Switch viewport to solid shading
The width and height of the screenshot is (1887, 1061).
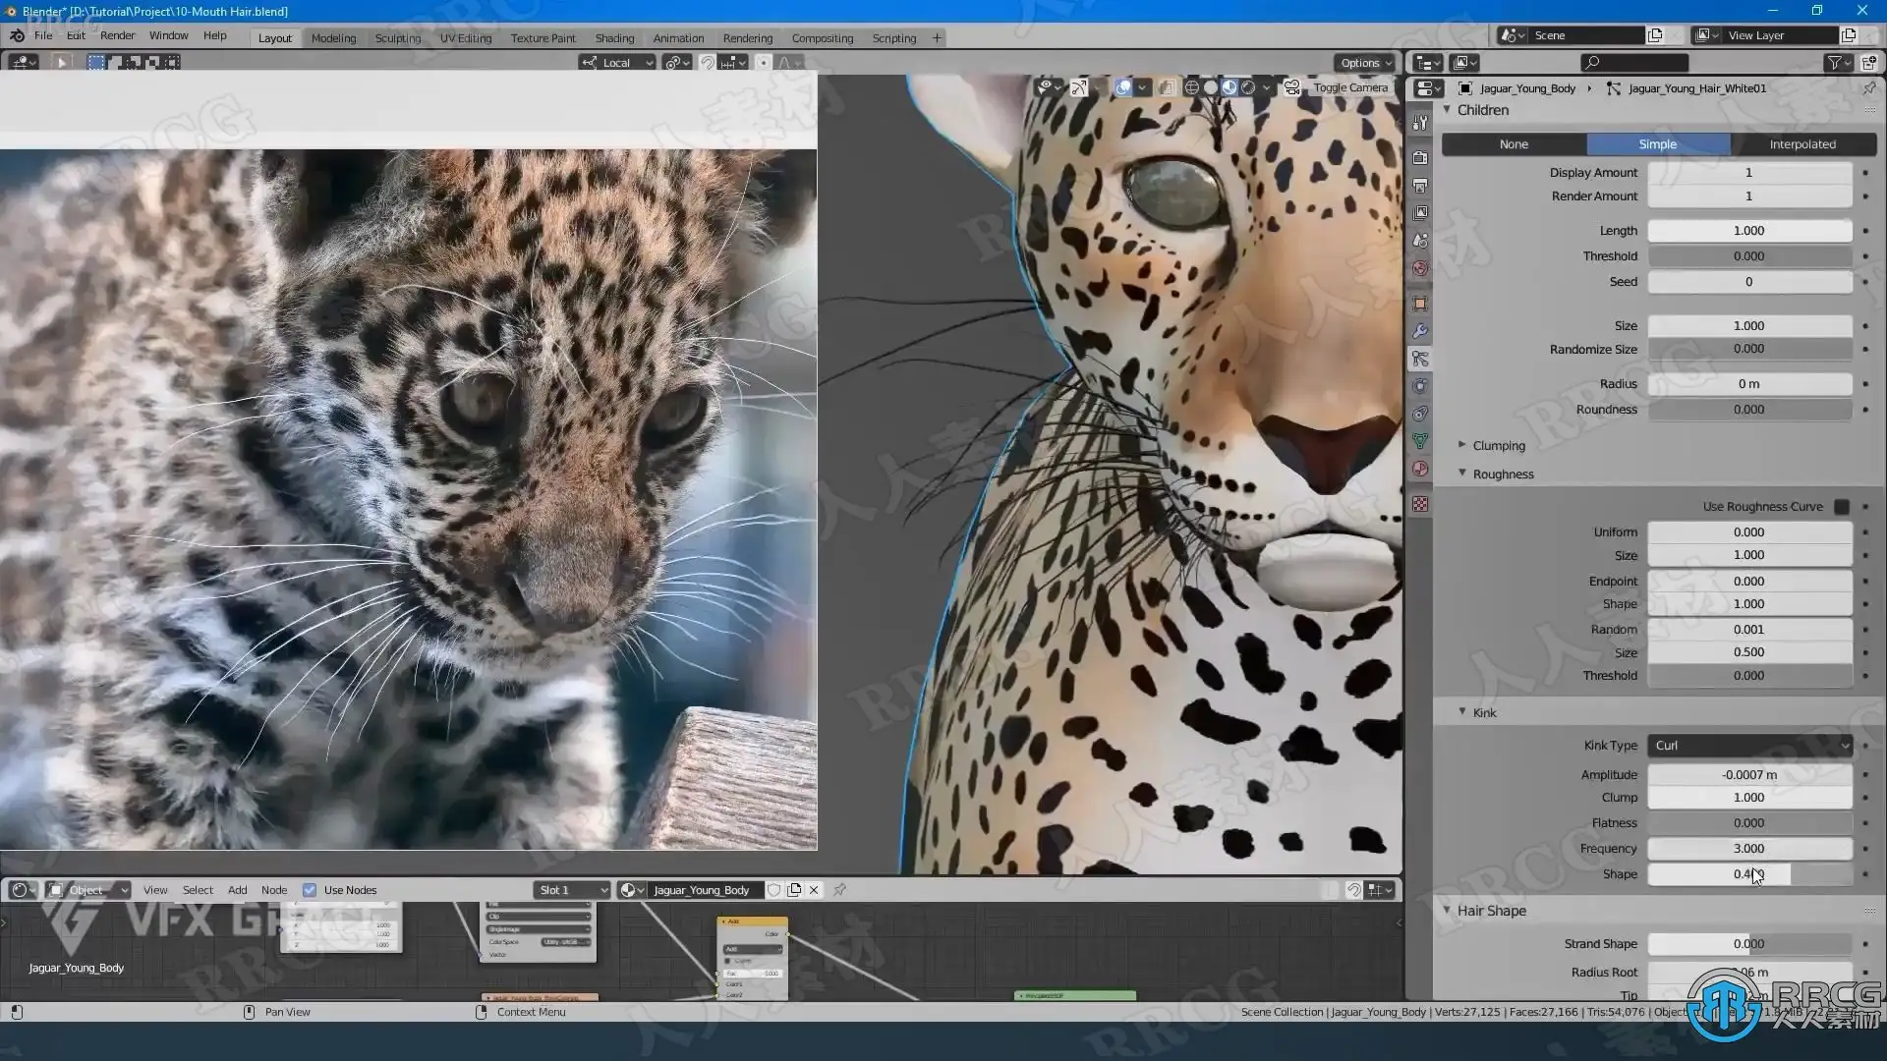1210,87
